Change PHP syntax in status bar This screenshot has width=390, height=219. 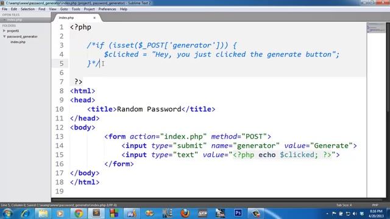pos(375,205)
